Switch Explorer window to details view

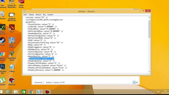pos(134,82)
